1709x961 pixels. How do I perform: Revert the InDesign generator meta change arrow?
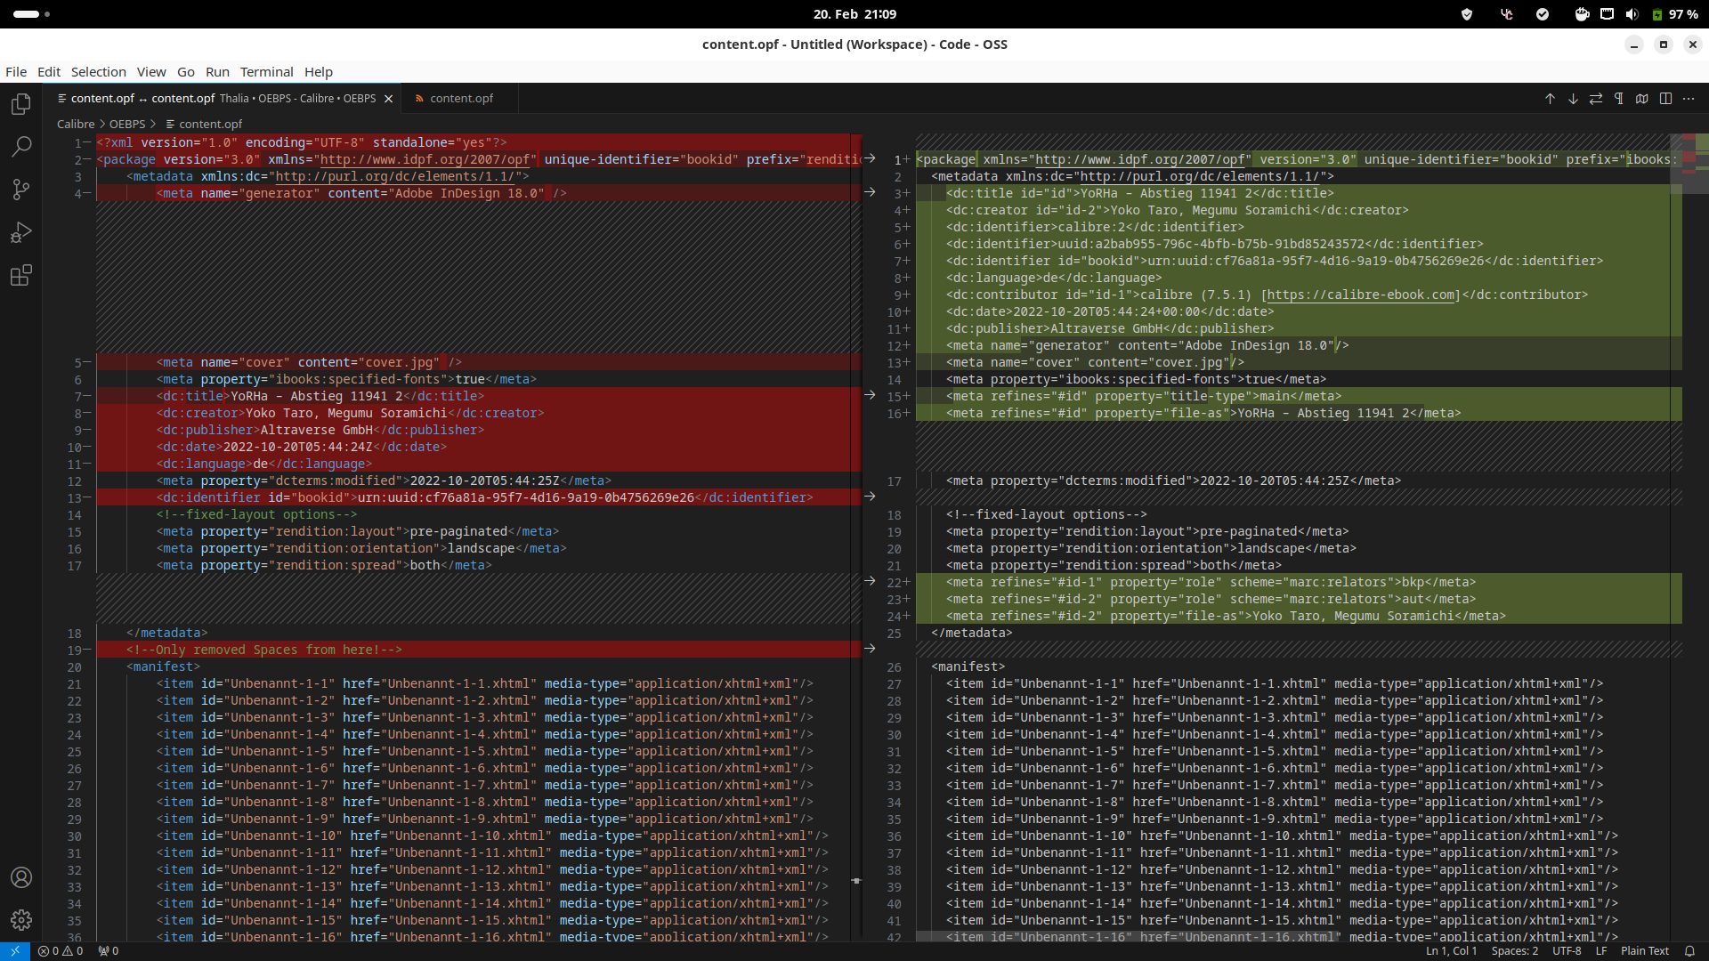[x=870, y=192]
